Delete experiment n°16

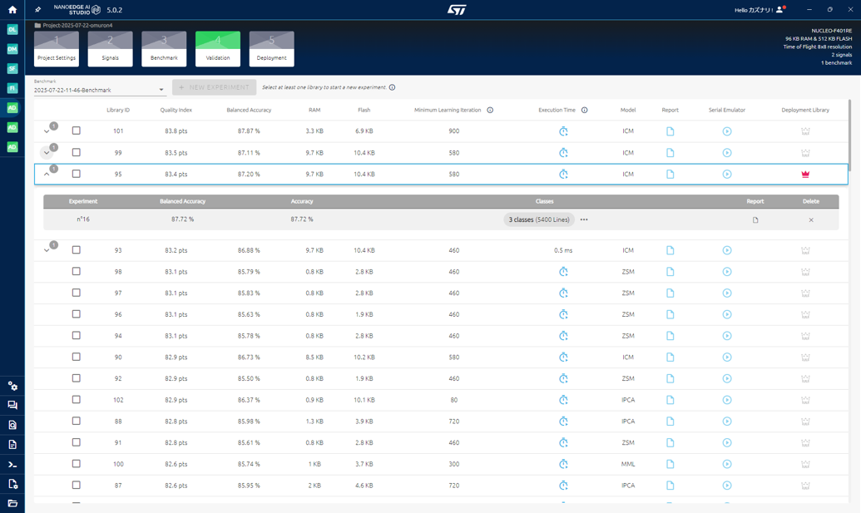point(810,220)
